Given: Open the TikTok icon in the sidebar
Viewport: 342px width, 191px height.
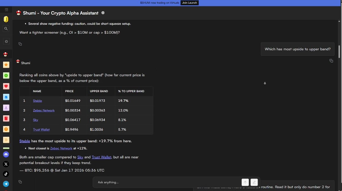Looking at the screenshot, I should tap(6, 174).
